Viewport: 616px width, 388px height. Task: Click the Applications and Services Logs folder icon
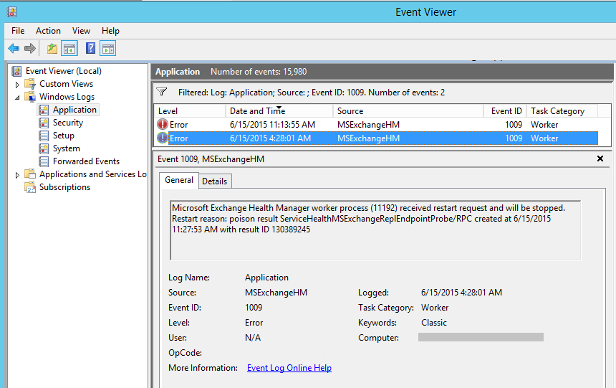[x=30, y=174]
